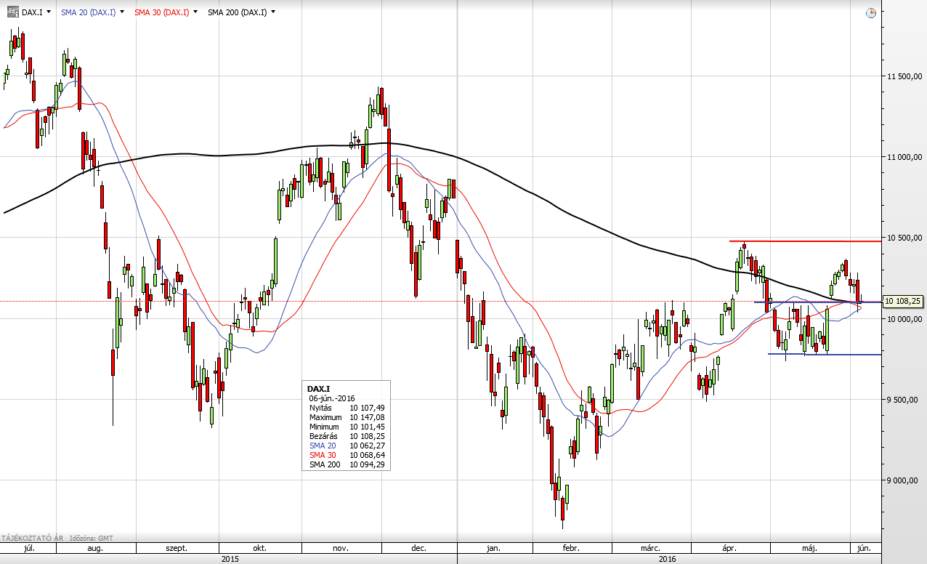Click the clock icon at the chart's top right
927x564 pixels.
pos(871,13)
